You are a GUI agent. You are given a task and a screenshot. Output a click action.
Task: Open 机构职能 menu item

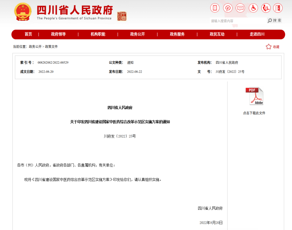coord(98,34)
